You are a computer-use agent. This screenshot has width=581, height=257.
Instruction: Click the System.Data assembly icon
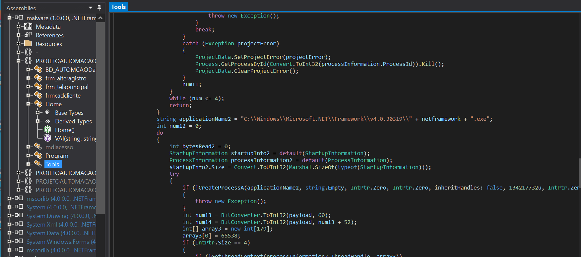(19, 233)
